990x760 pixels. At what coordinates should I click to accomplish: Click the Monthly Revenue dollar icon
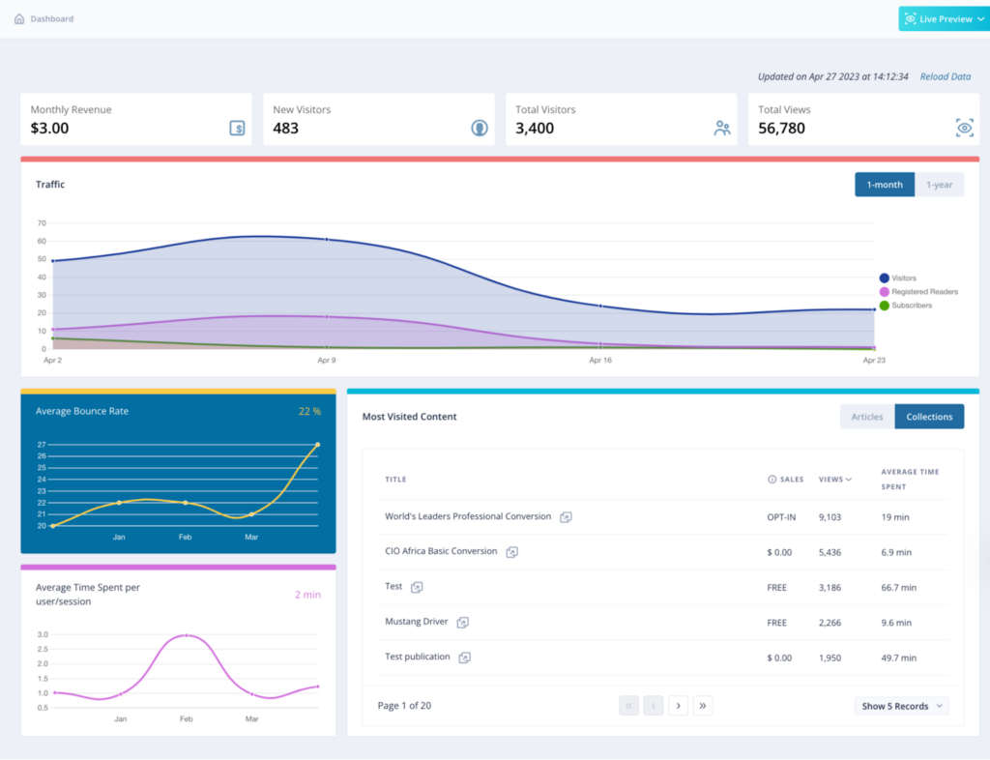click(237, 129)
